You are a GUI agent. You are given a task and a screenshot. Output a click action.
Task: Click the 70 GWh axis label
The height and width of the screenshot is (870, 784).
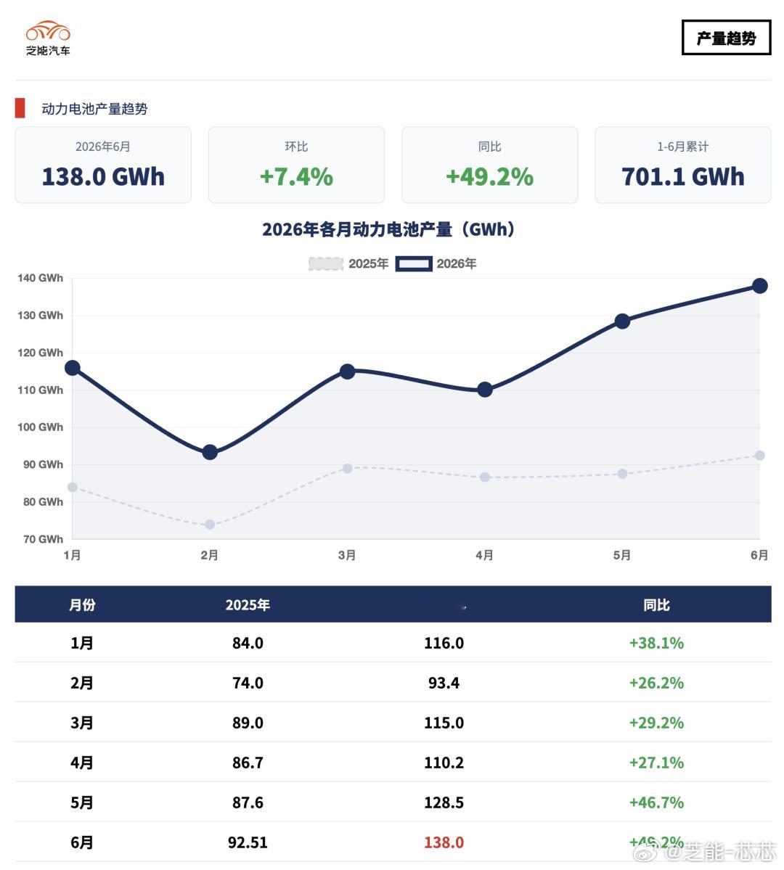click(x=44, y=539)
